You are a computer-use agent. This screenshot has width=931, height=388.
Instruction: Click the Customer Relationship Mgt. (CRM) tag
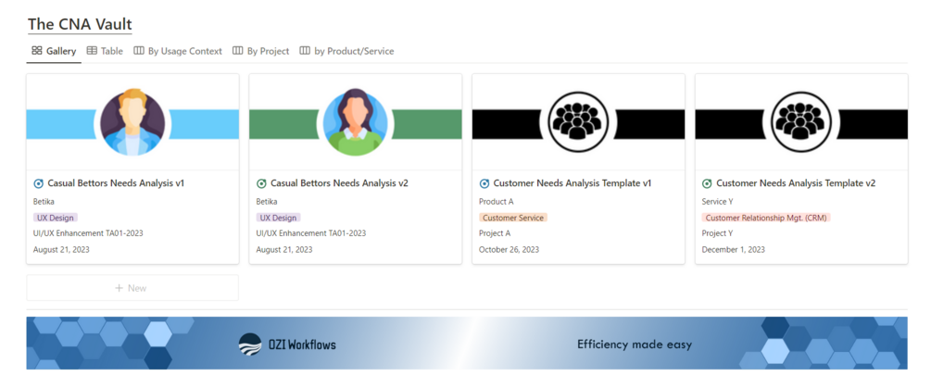766,218
